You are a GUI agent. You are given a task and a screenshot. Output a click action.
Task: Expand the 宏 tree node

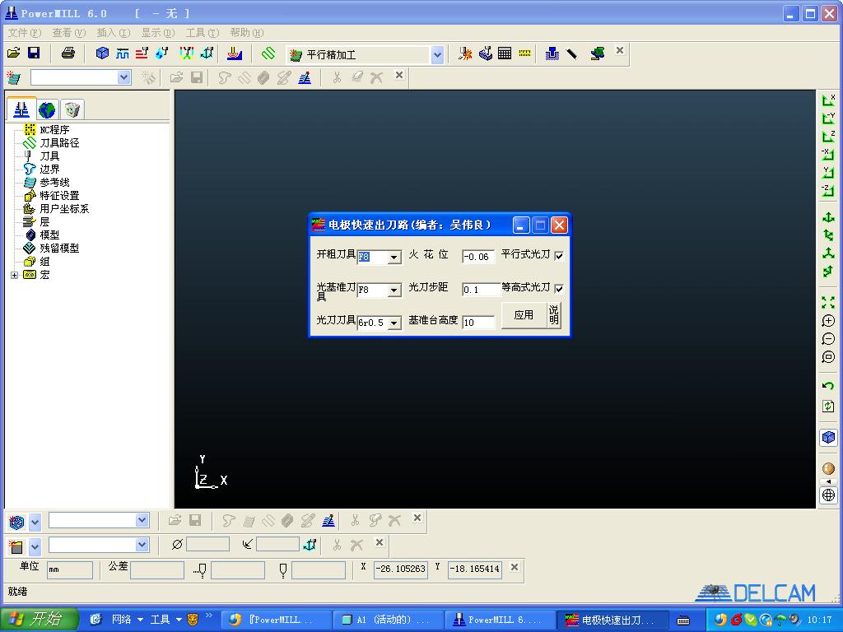tap(15, 275)
